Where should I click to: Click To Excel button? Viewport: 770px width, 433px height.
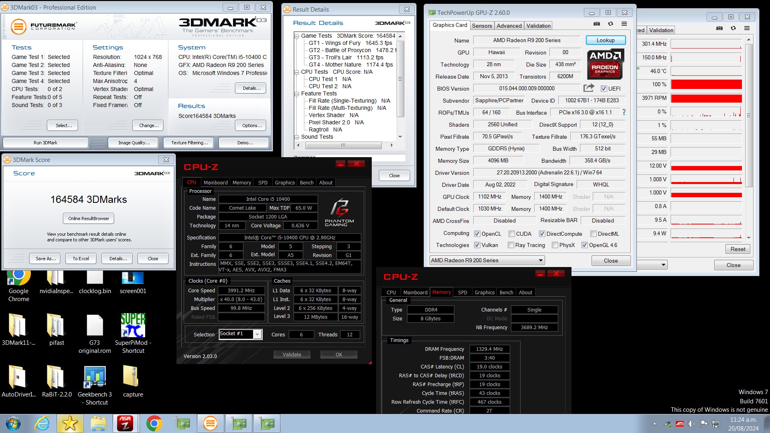(x=81, y=259)
